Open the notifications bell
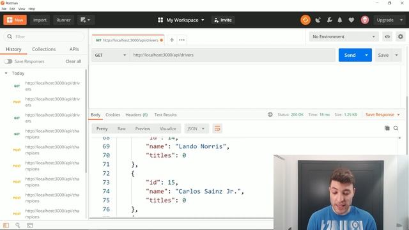This screenshot has width=409, height=230. [x=340, y=20]
